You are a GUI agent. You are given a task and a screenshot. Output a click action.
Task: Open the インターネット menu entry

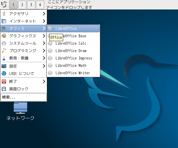tap(23, 21)
